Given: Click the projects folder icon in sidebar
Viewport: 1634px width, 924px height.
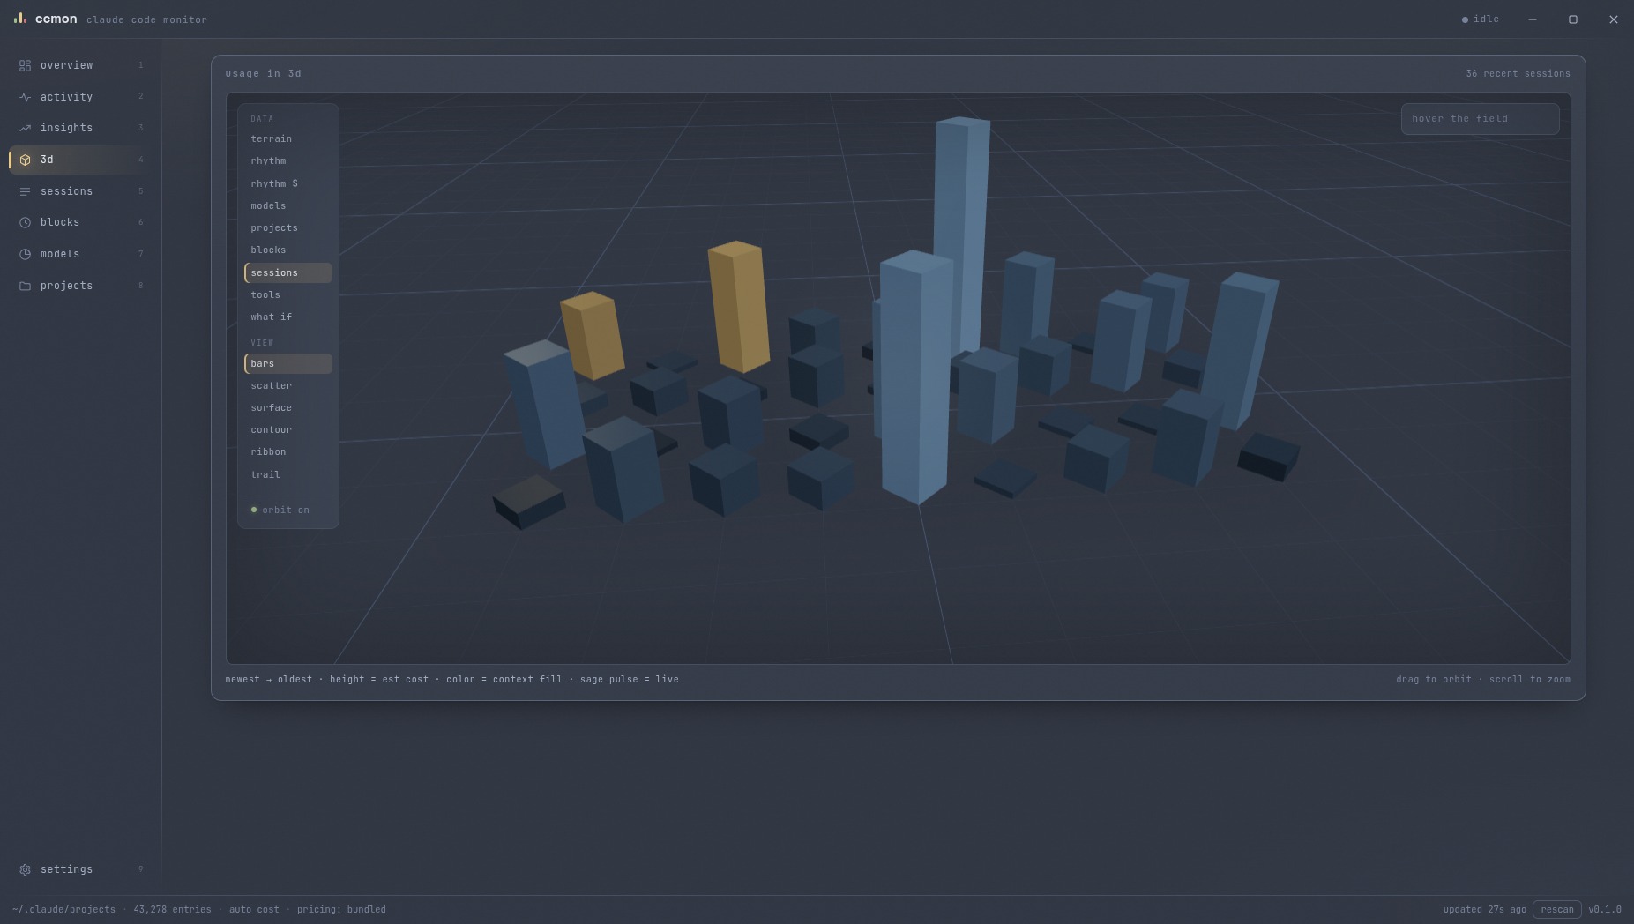Looking at the screenshot, I should 25,286.
